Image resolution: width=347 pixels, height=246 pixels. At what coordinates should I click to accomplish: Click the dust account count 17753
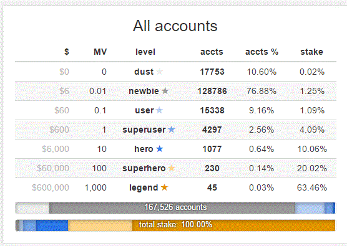[x=212, y=72]
